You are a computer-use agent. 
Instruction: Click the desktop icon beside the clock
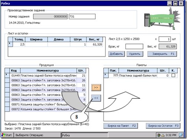tap(181, 135)
